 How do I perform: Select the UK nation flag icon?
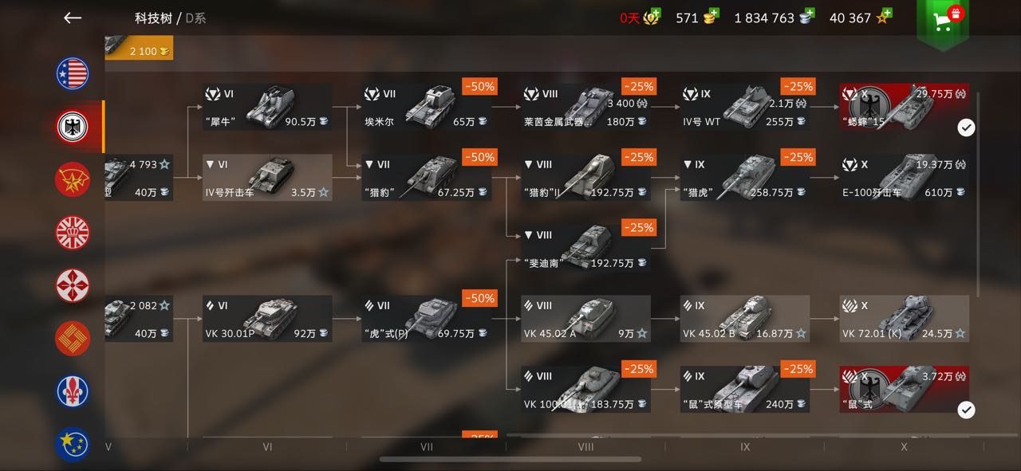pyautogui.click(x=73, y=233)
